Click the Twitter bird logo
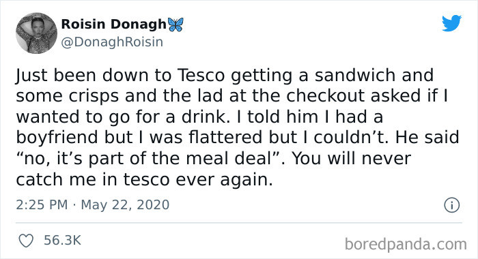Viewport: 478px width, 259px height. pos(451,23)
